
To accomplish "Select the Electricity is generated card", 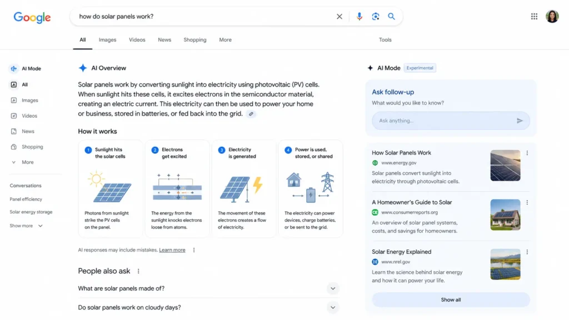I will point(244,189).
